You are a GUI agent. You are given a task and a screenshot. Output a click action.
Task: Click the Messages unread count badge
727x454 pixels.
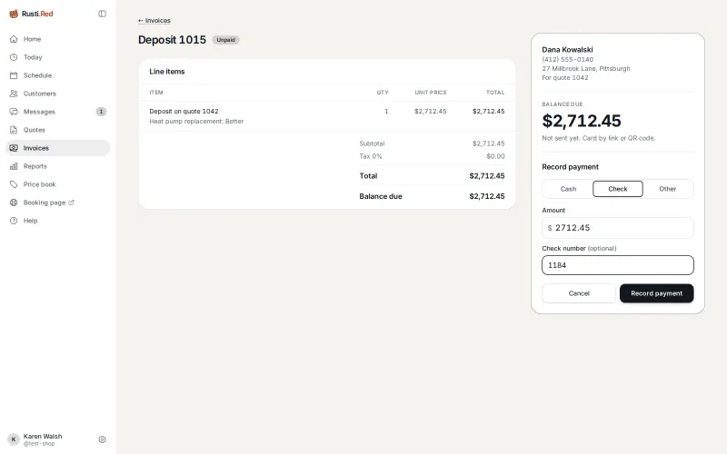pyautogui.click(x=101, y=112)
